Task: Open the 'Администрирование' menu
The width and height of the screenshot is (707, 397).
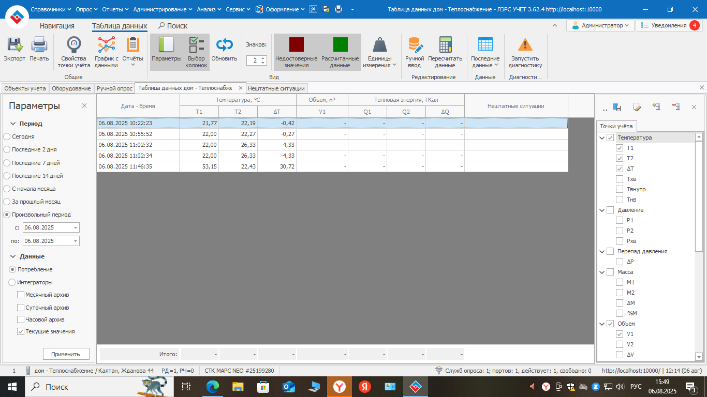Action: coord(163,9)
